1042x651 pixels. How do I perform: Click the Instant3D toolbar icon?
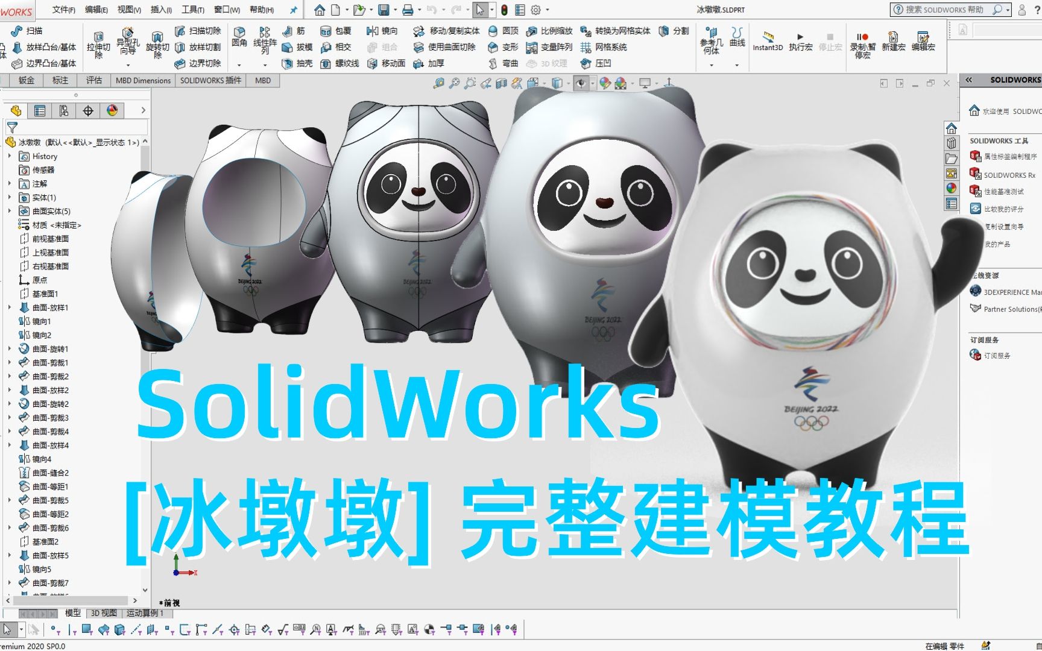click(767, 37)
